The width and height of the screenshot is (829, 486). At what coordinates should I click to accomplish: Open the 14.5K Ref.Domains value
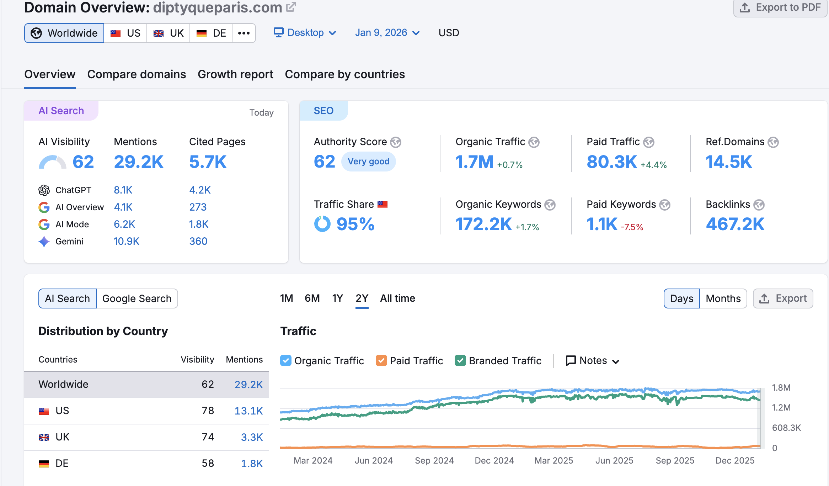[x=729, y=162]
